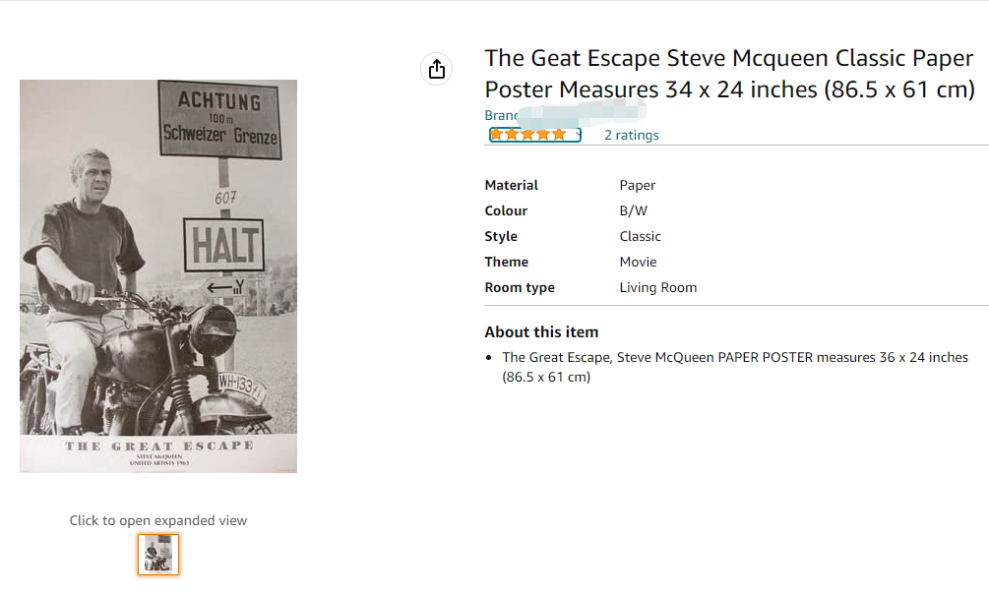Click the HALT sign in poster image
The image size is (989, 593).
223,245
